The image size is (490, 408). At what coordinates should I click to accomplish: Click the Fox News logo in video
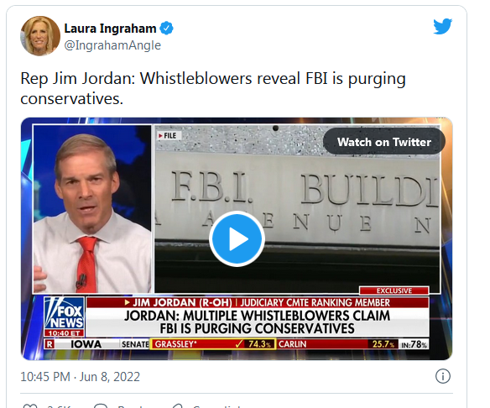point(65,316)
